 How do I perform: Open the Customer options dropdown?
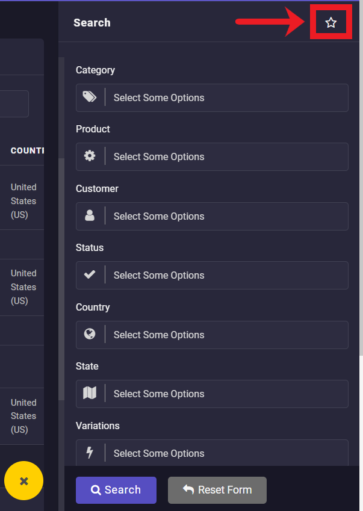226,216
